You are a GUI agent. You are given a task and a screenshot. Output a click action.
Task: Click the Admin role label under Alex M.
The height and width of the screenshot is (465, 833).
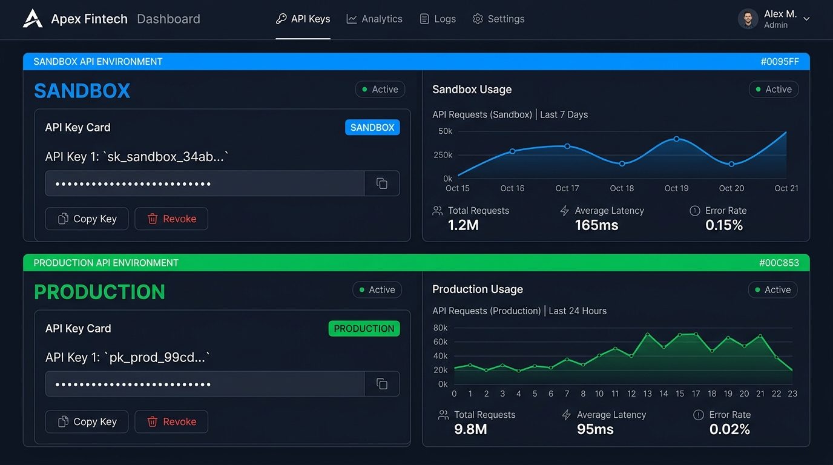click(x=776, y=25)
